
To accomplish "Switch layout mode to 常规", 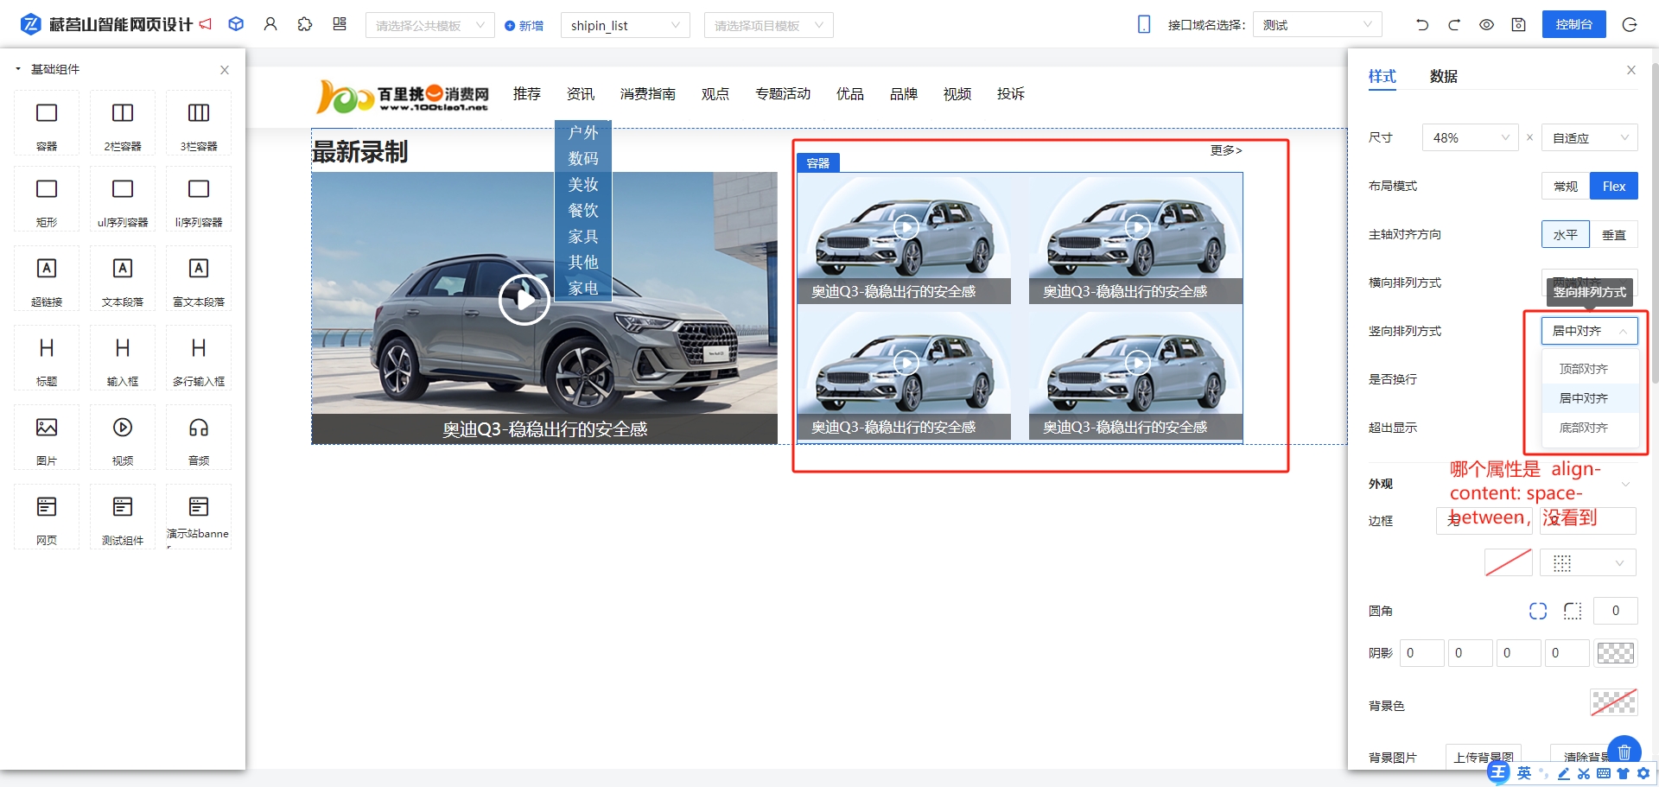I will point(1565,187).
